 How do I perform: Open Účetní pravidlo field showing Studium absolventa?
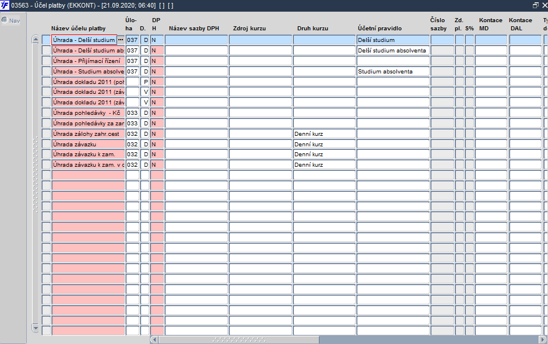click(393, 71)
